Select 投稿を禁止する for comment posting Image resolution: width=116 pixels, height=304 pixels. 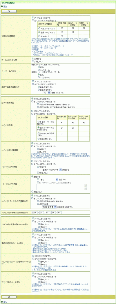pyautogui.click(x=38, y=139)
